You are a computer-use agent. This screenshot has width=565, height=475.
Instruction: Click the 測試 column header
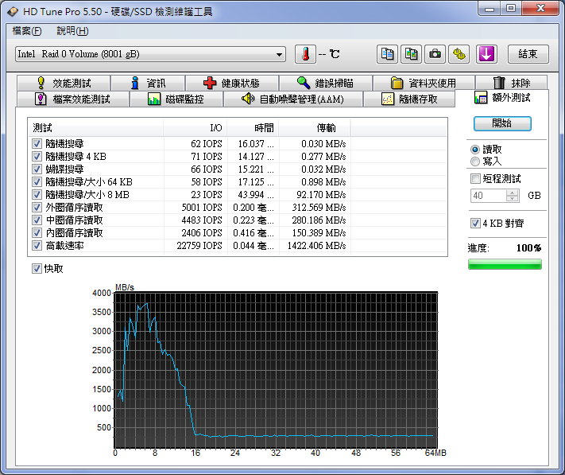point(96,127)
